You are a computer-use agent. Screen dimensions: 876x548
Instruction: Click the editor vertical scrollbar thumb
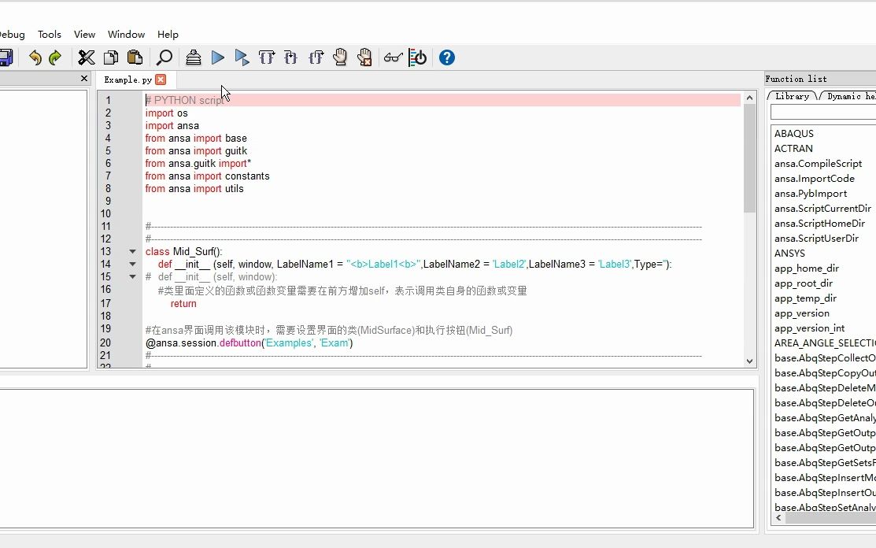[x=750, y=158]
